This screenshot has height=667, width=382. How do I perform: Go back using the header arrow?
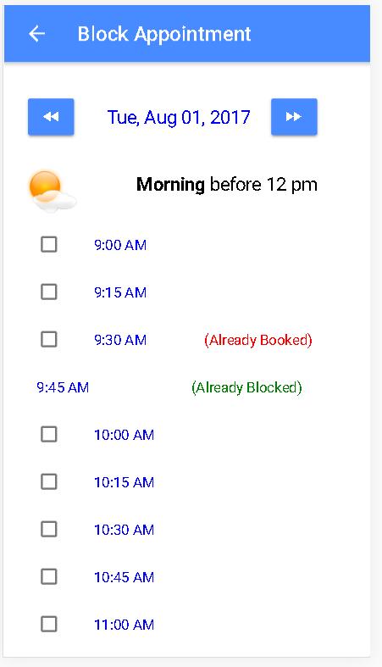[x=37, y=34]
